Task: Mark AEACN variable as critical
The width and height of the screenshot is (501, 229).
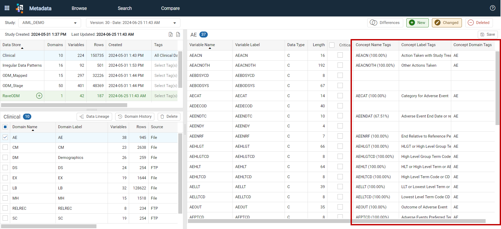Action: point(340,55)
